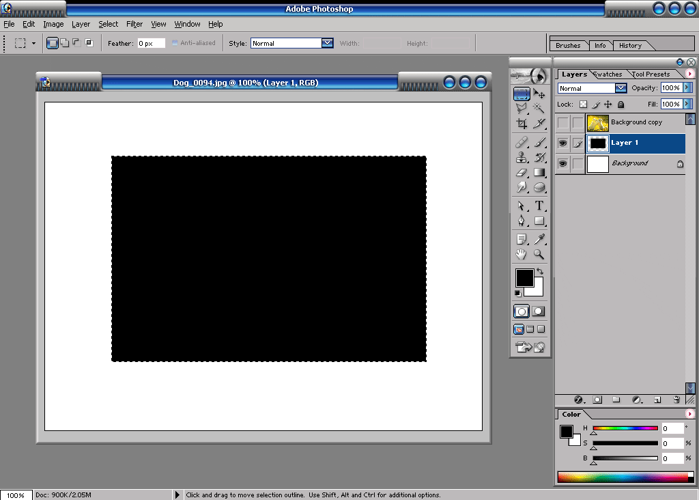Screen dimensions: 699x500
Task: Select the Eyedropper tool
Action: point(539,240)
